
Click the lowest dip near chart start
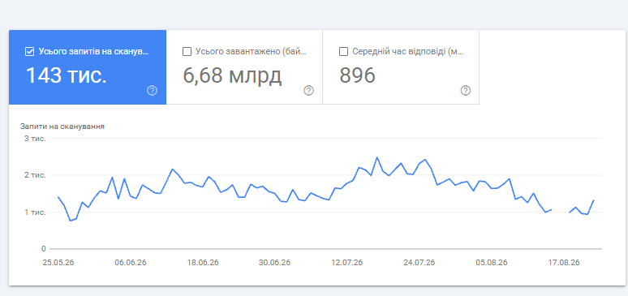(x=70, y=221)
